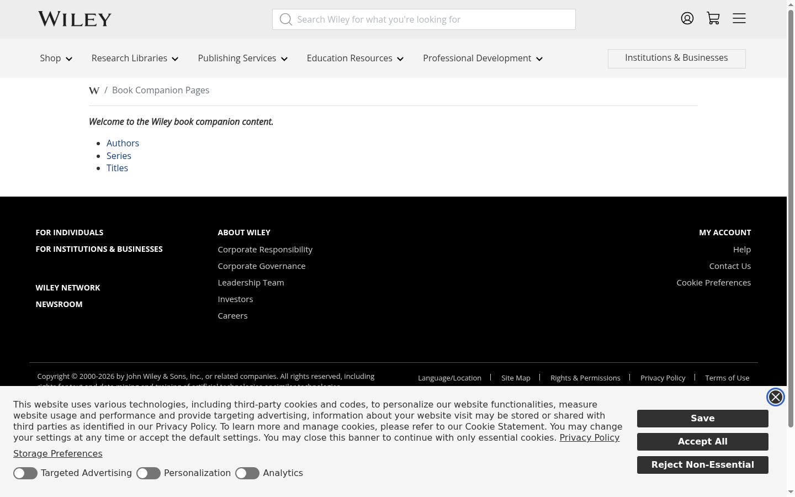The width and height of the screenshot is (795, 497).
Task: Expand the Shop dropdown menu
Action: coord(56,59)
